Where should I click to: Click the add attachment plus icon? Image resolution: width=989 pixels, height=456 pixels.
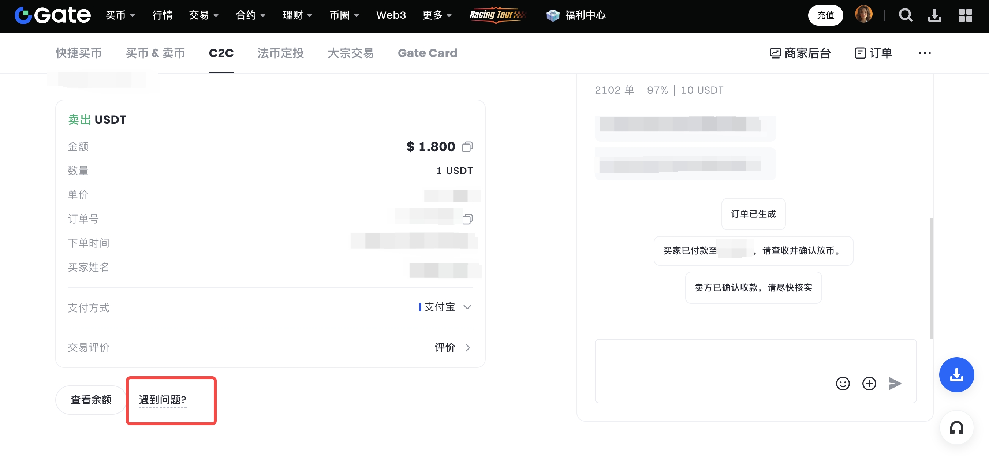click(869, 383)
